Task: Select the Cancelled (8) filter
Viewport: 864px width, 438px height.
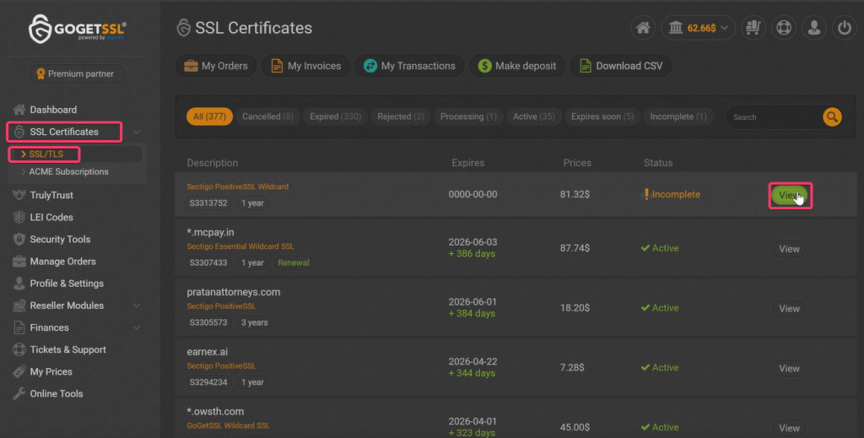Action: pyautogui.click(x=267, y=116)
